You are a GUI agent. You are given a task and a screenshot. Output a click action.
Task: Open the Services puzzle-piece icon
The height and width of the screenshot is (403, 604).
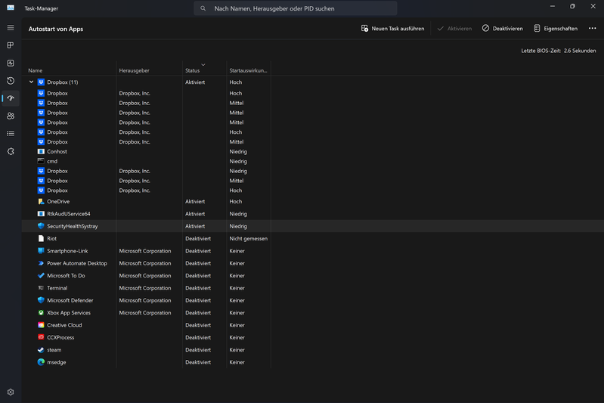(11, 151)
